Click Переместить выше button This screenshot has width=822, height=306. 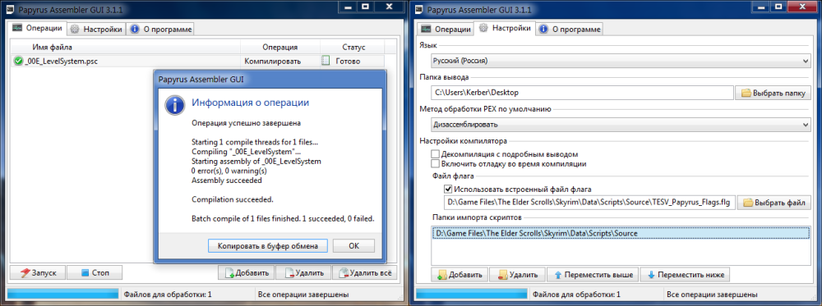tap(593, 275)
